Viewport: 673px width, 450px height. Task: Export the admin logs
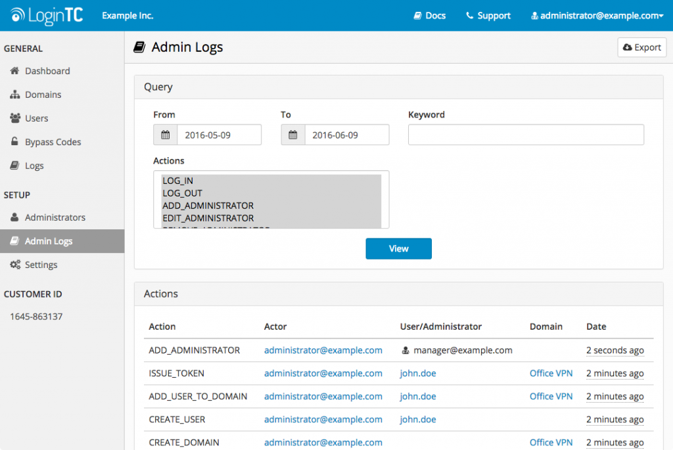tap(641, 47)
